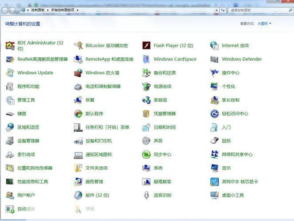
Task: Open 电源选项 icon
Action: tap(147, 87)
